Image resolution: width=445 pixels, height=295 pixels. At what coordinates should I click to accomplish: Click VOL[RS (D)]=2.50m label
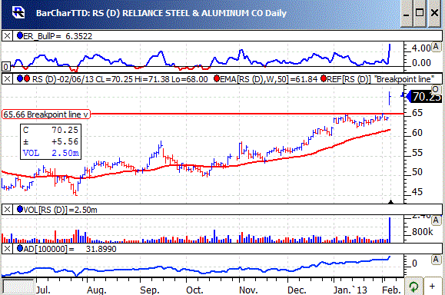(x=60, y=210)
